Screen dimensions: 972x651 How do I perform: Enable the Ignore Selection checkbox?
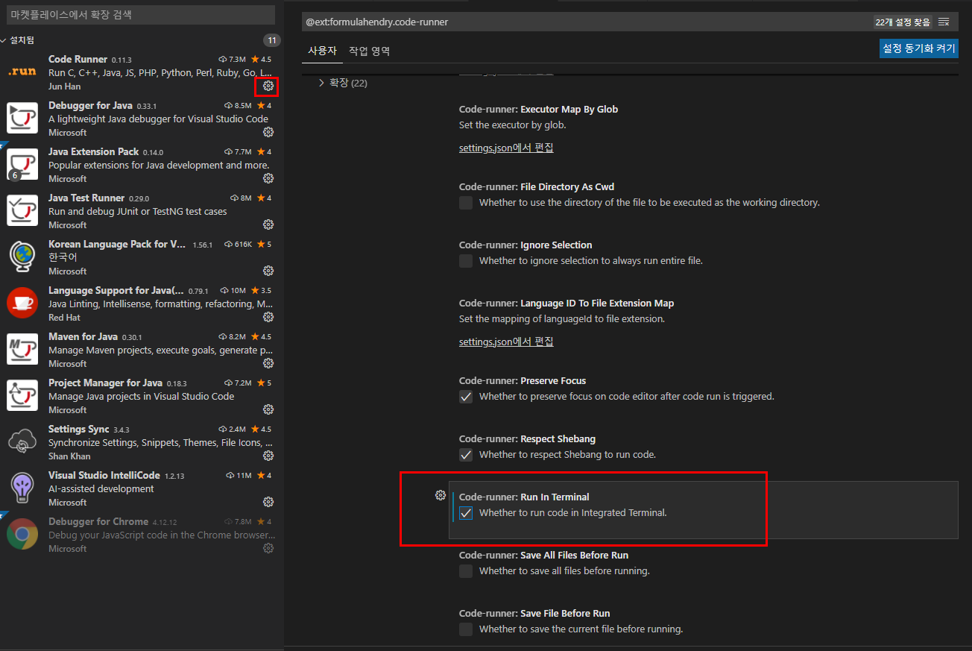point(466,261)
